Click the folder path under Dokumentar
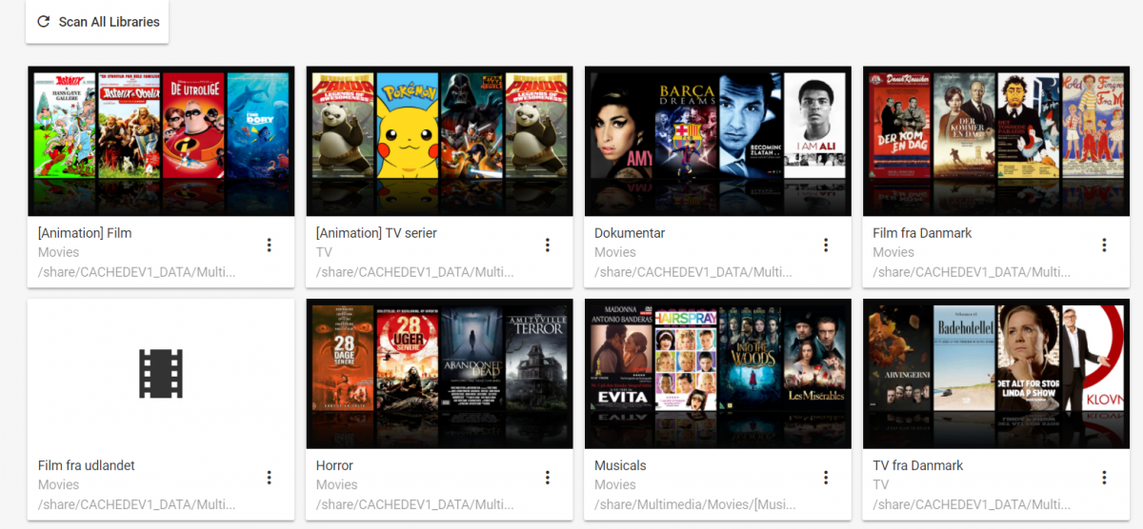The width and height of the screenshot is (1143, 529). click(692, 272)
